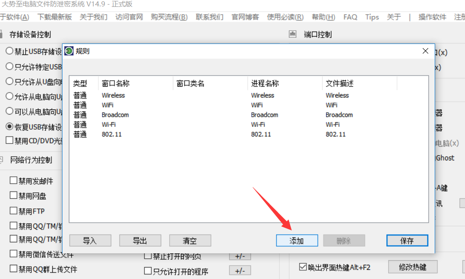Open the Tips menu item
The height and width of the screenshot is (279, 465).
tap(372, 17)
